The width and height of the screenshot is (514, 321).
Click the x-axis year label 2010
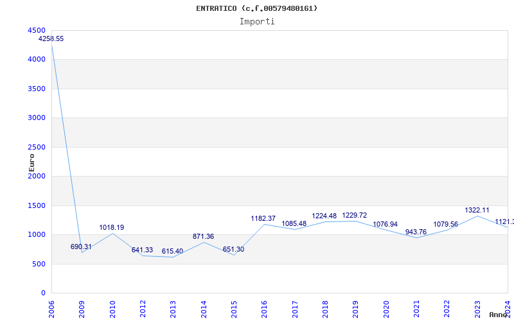pos(112,309)
